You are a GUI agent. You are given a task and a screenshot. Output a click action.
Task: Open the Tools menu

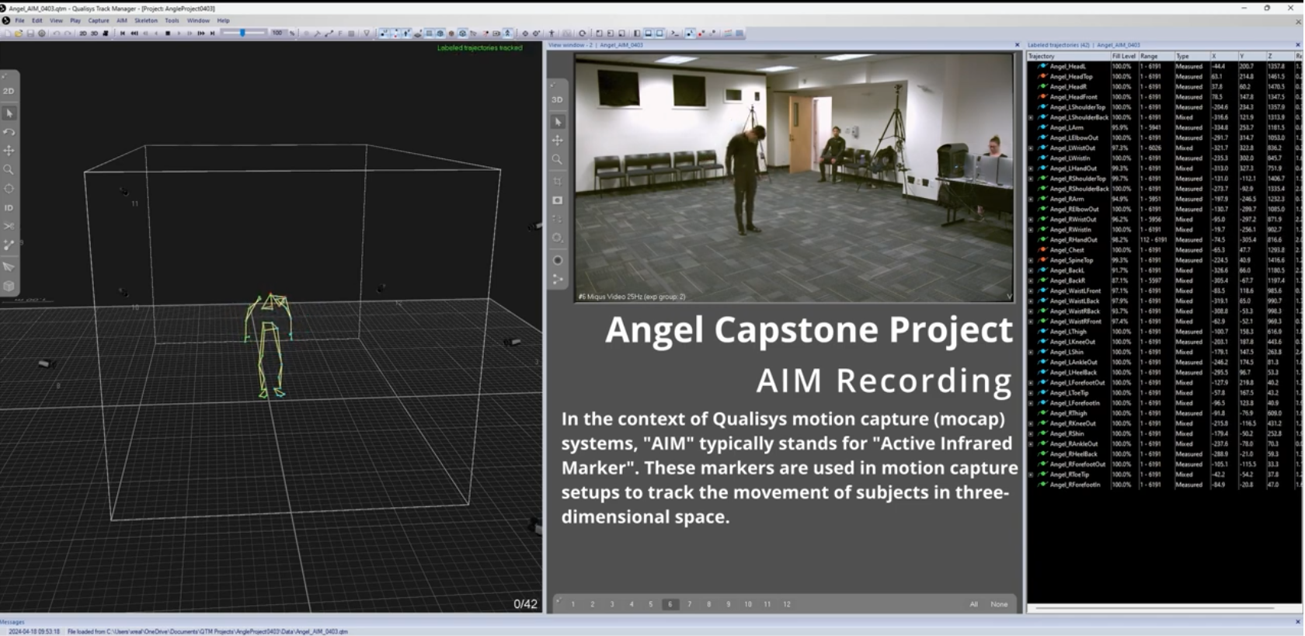172,21
